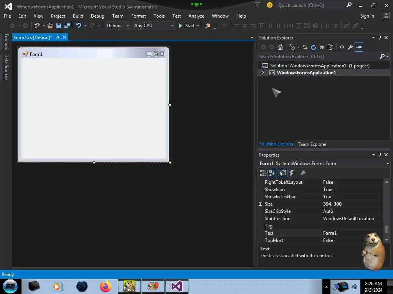Viewport: 393px width, 294px height.
Task: Open the File menu
Action: pos(7,16)
